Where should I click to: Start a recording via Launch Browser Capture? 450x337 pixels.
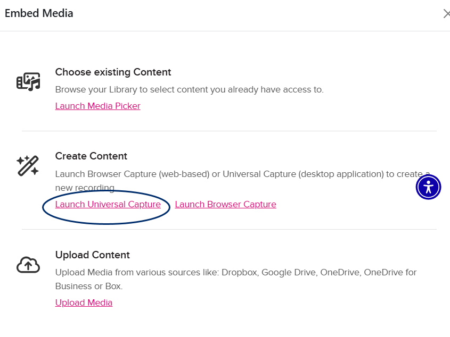[225, 204]
